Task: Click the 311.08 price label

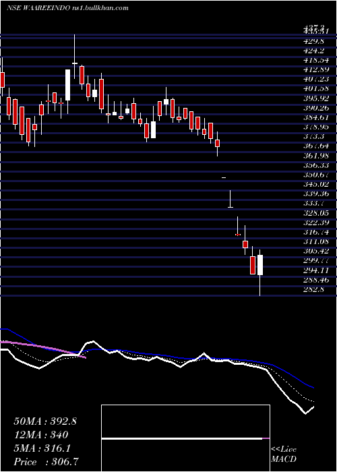Action: tap(317, 241)
